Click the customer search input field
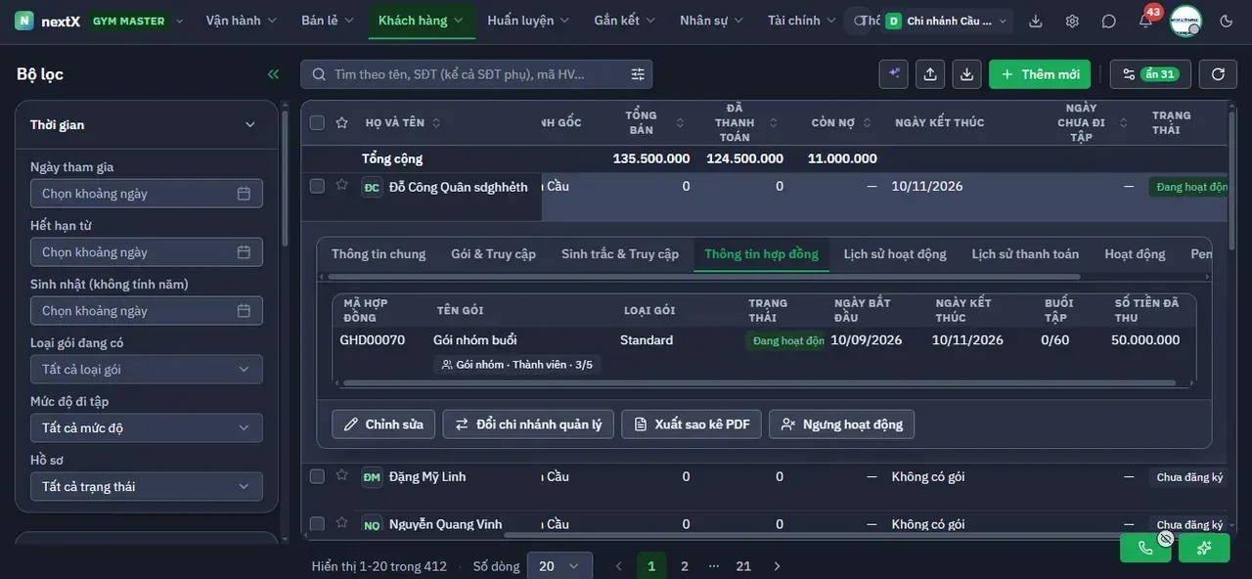This screenshot has height=579, width=1252. tap(476, 74)
